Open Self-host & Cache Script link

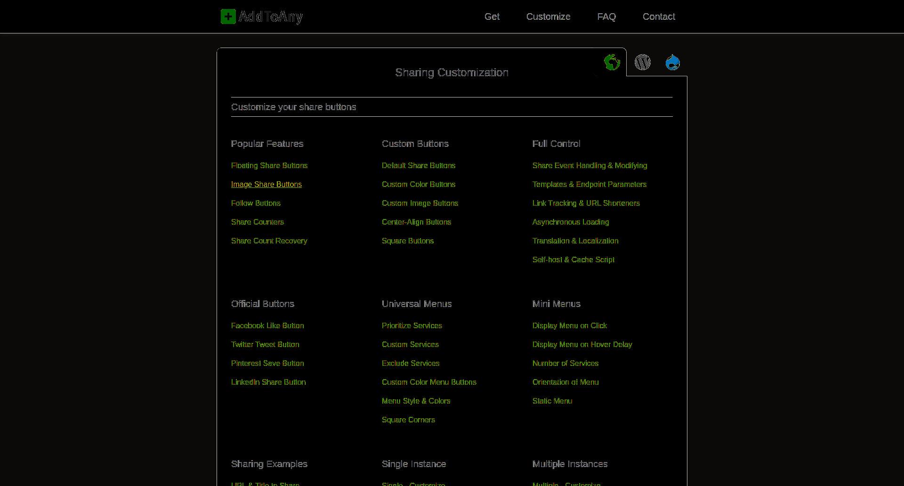[x=573, y=259]
